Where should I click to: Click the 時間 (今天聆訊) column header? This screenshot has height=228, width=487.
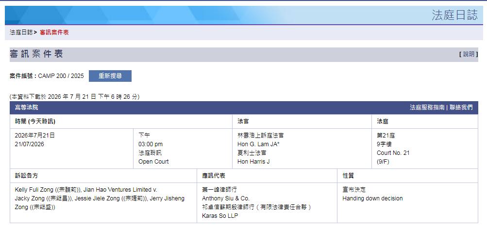pos(35,122)
